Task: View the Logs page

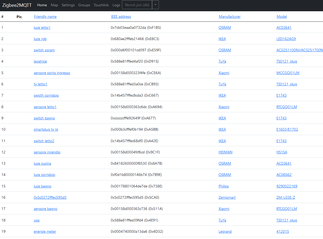Action: (116, 5)
